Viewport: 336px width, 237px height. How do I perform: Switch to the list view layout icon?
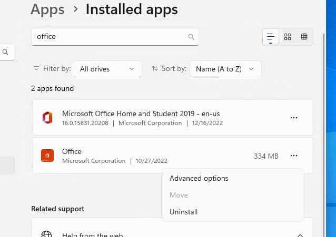tap(271, 37)
